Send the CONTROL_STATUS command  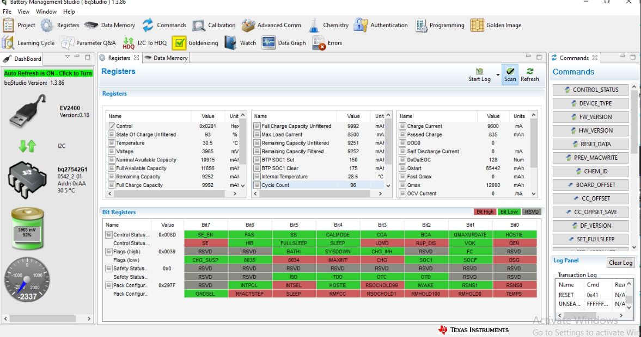[x=590, y=90]
